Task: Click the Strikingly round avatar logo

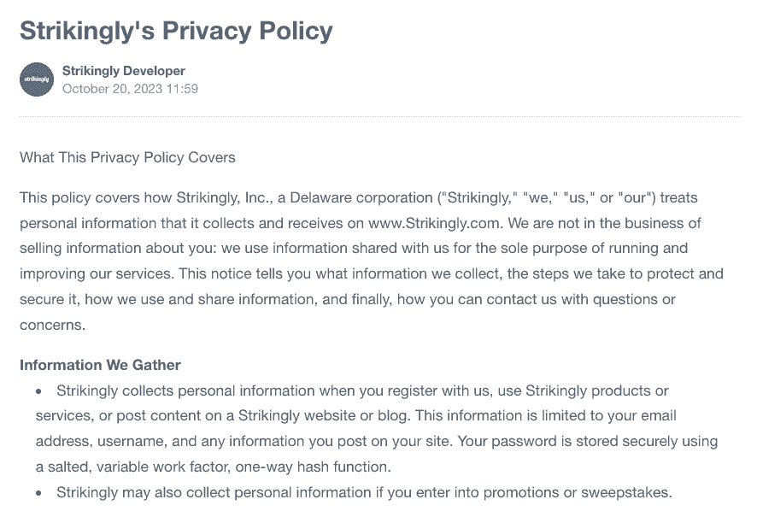Action: pyautogui.click(x=37, y=79)
